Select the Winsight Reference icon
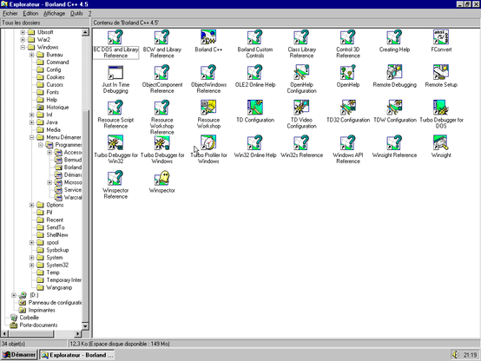Screen dimensions: 481x361 394,143
